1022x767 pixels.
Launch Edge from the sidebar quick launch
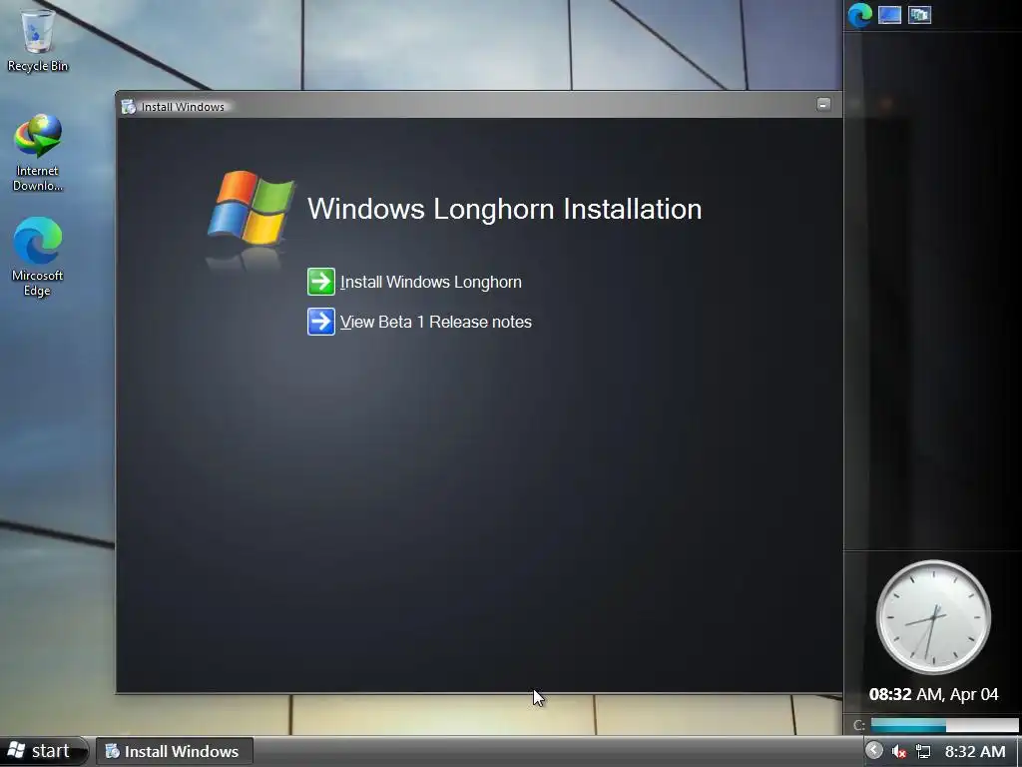pos(860,14)
